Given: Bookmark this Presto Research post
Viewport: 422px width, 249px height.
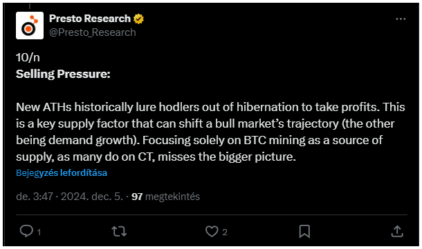Looking at the screenshot, I should point(304,231).
